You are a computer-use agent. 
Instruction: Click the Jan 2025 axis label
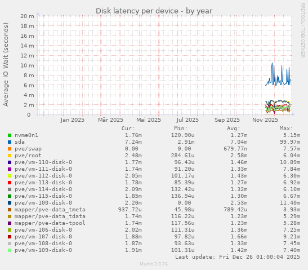[72, 120]
